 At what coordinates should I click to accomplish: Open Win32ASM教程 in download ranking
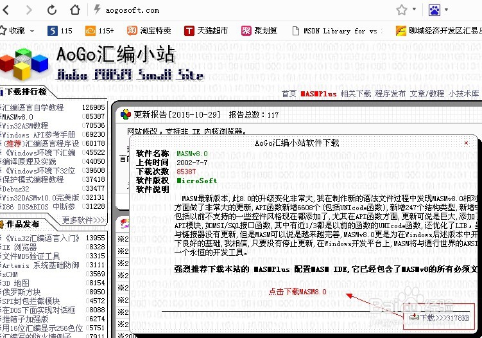(25, 125)
